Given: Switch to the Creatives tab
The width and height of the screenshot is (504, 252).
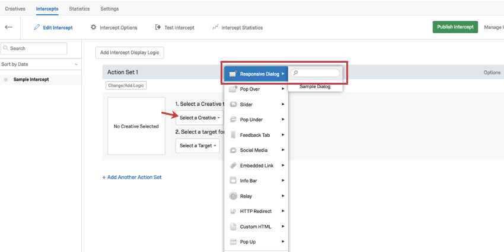Looking at the screenshot, I should pyautogui.click(x=15, y=9).
